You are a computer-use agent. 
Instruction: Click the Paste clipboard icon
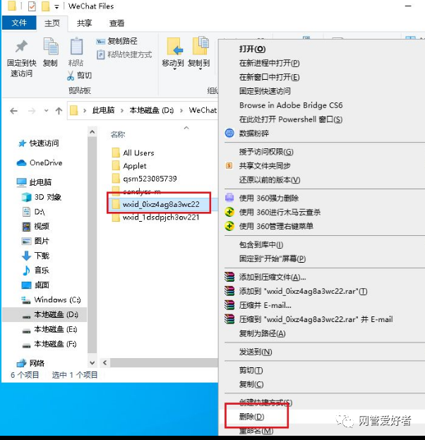point(76,47)
